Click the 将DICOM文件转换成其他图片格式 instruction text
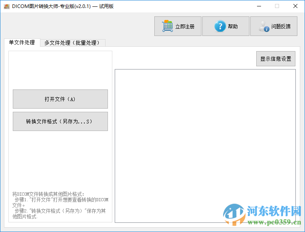This screenshot has width=305, height=232. pos(48,194)
